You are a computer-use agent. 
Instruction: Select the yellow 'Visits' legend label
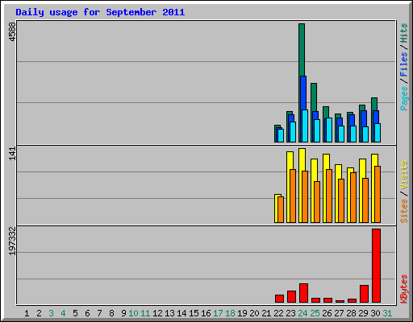tap(403, 175)
